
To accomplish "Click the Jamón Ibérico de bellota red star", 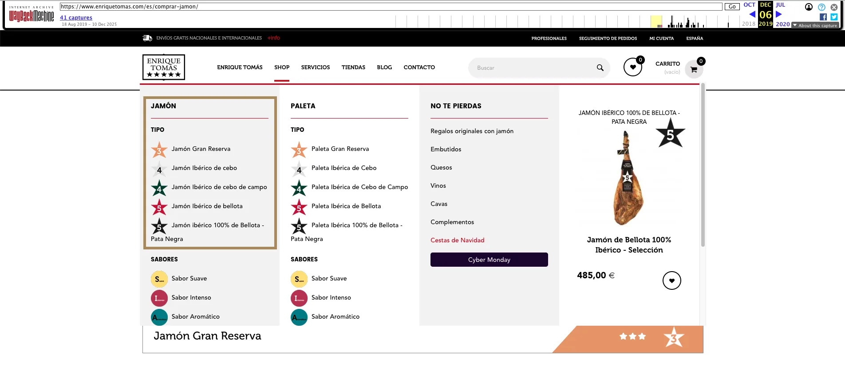I will coord(159,207).
